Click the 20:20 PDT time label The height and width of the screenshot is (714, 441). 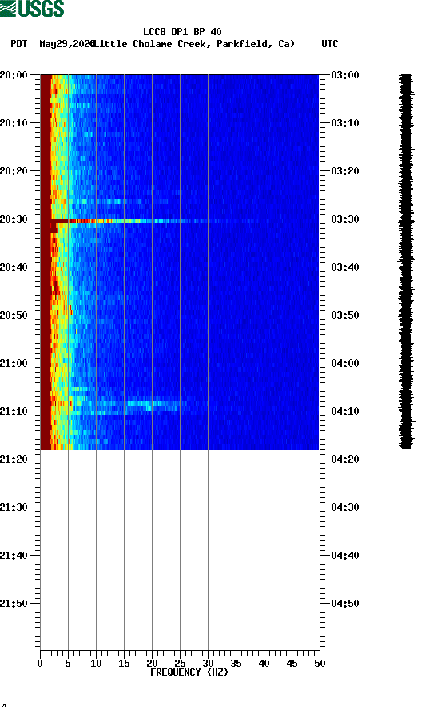point(14,171)
